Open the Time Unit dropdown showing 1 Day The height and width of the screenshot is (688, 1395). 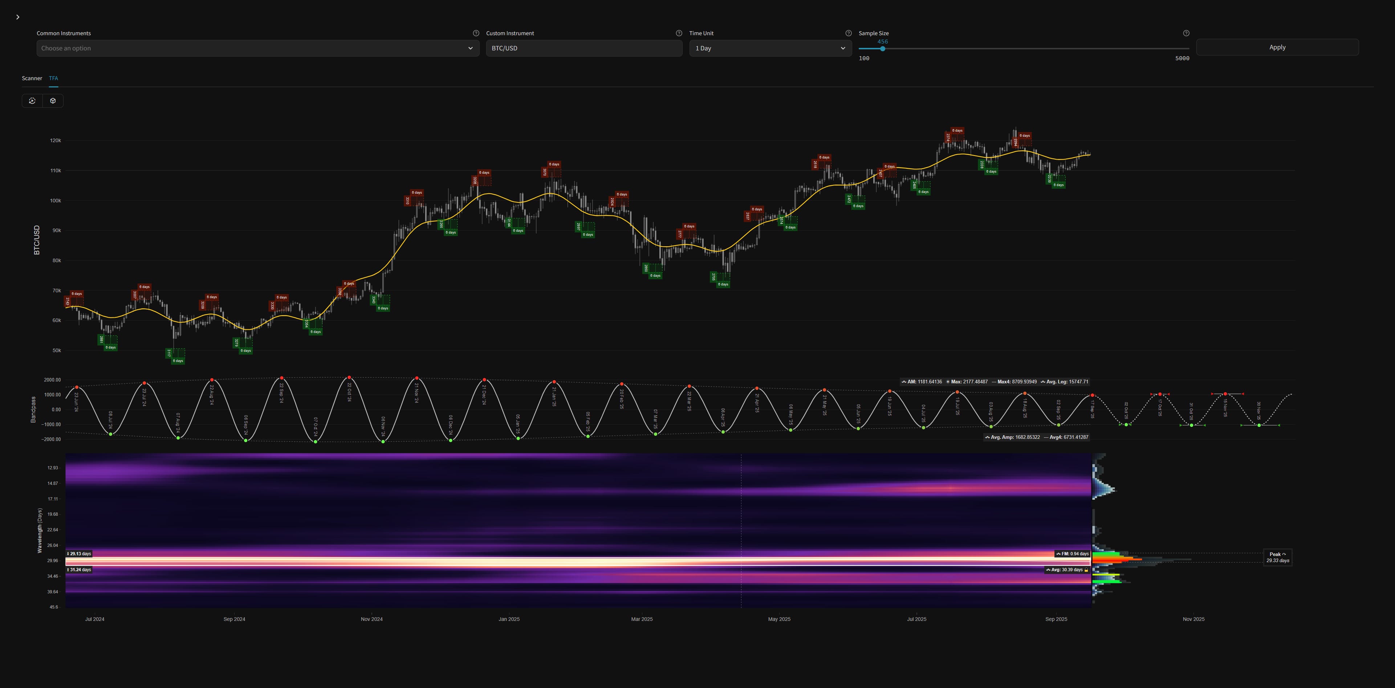(x=769, y=48)
